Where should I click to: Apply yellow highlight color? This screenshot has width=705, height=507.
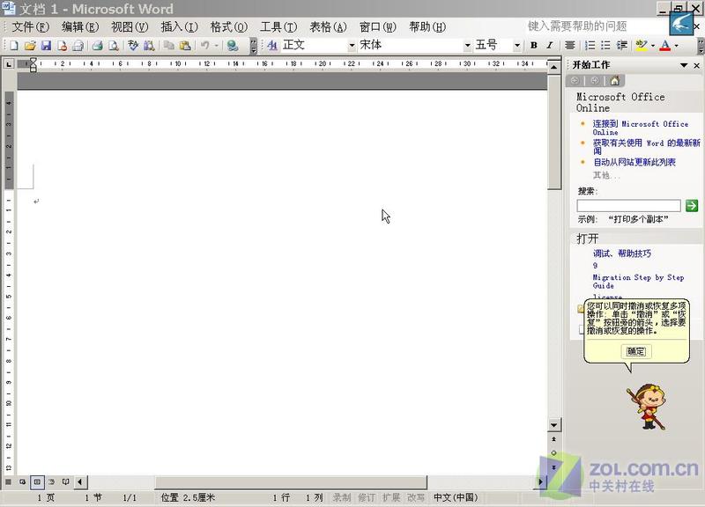[642, 46]
